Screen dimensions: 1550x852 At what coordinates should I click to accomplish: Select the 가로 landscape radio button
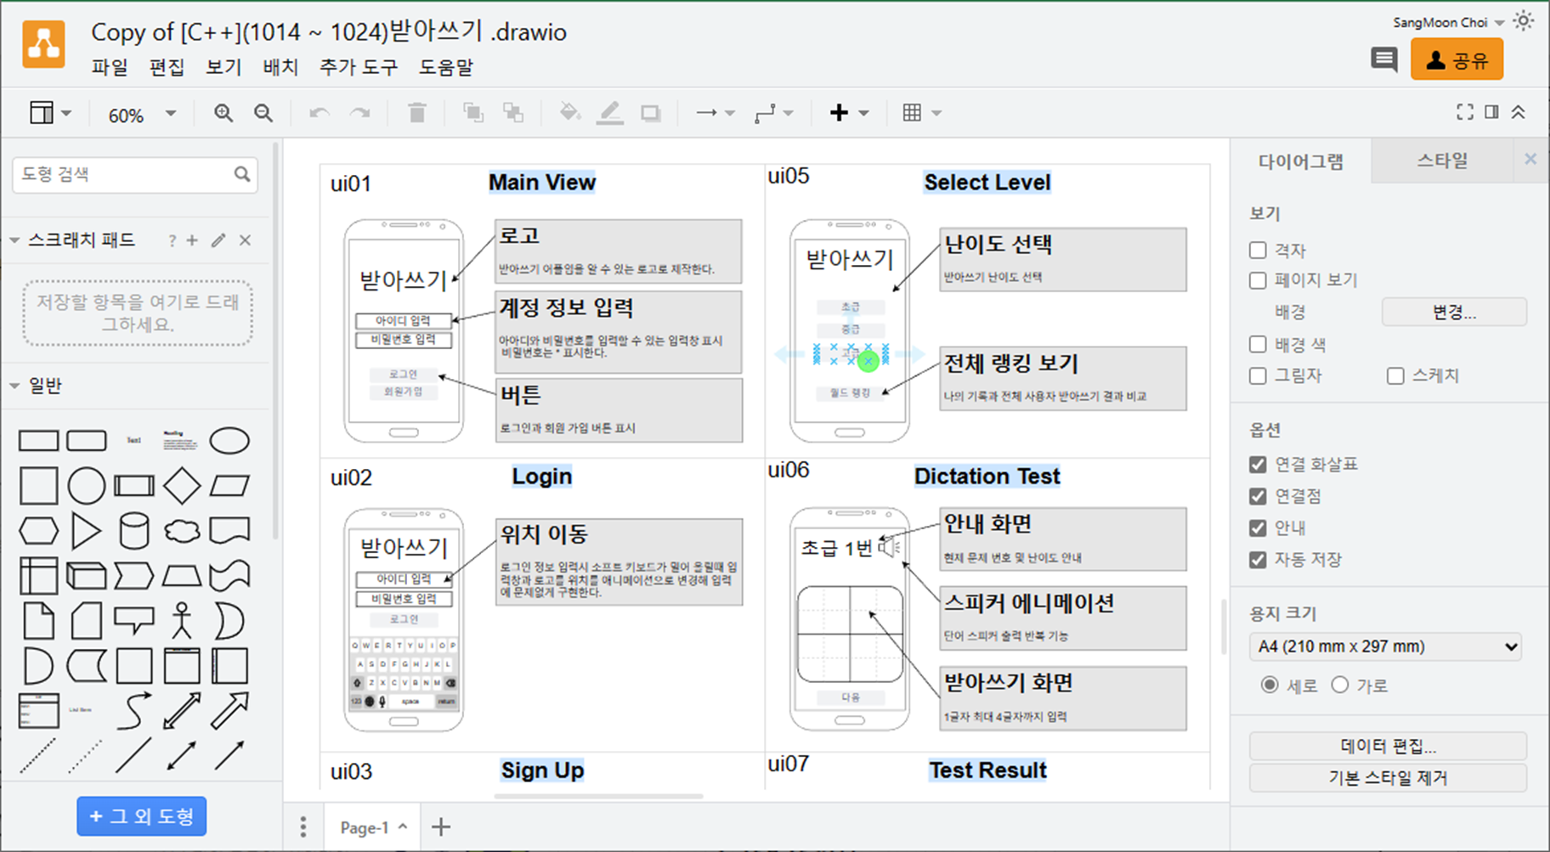coord(1340,685)
